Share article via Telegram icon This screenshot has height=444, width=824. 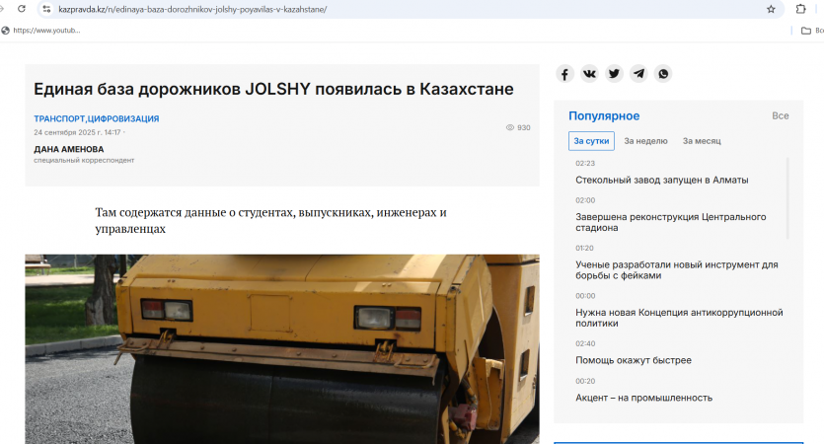(638, 74)
